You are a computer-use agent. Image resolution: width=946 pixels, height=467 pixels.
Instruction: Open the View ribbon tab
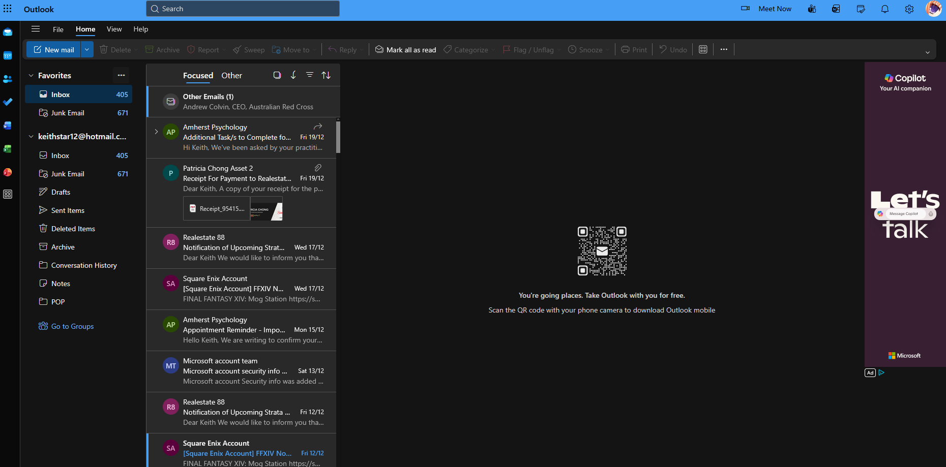tap(114, 29)
